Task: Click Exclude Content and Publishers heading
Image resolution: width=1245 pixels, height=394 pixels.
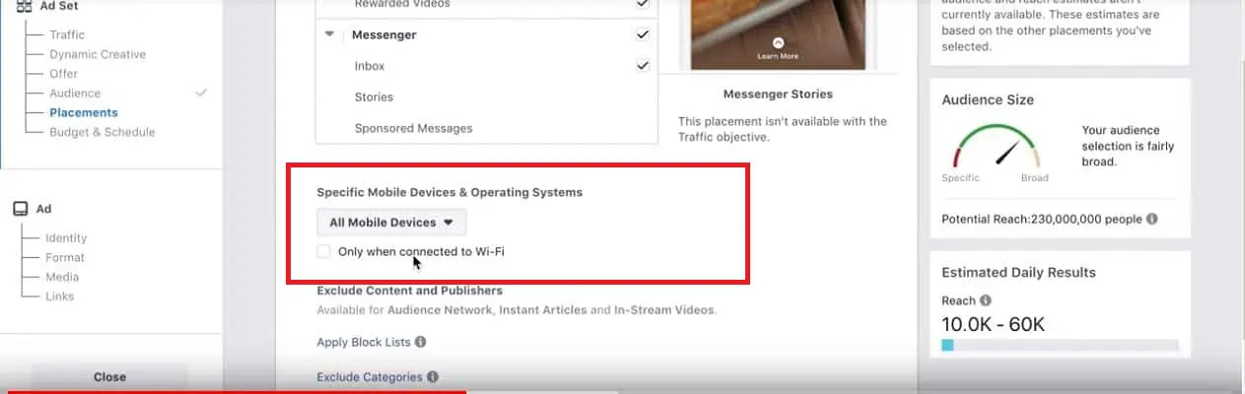Action: (410, 291)
